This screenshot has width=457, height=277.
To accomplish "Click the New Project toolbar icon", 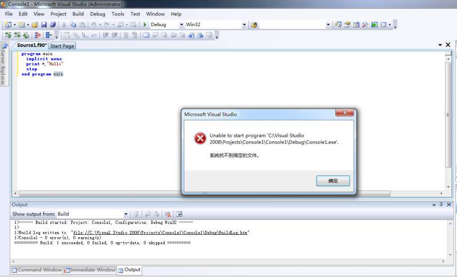I will coord(8,25).
